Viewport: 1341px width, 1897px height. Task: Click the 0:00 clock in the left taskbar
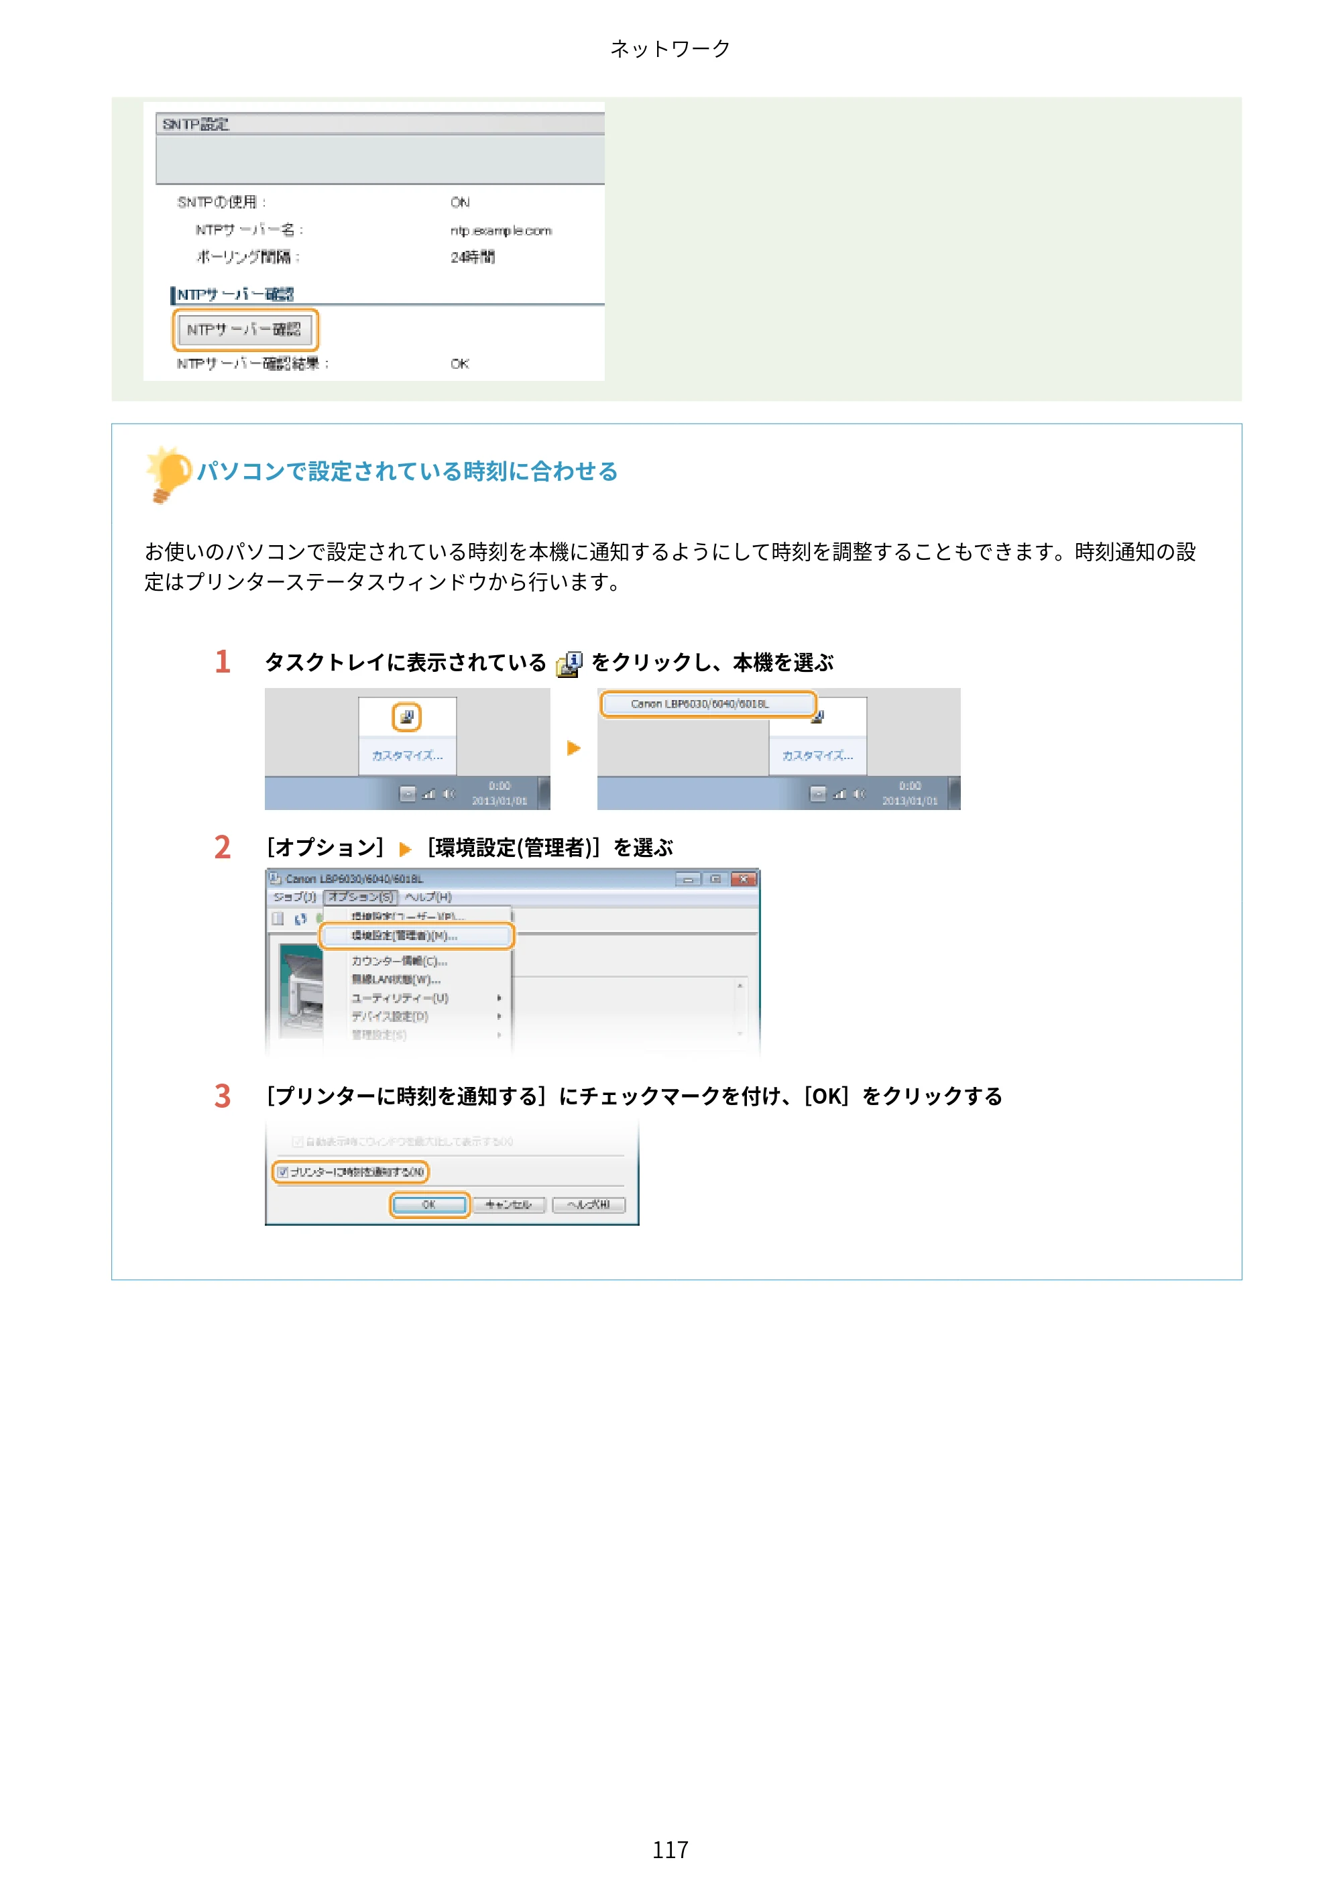(500, 786)
